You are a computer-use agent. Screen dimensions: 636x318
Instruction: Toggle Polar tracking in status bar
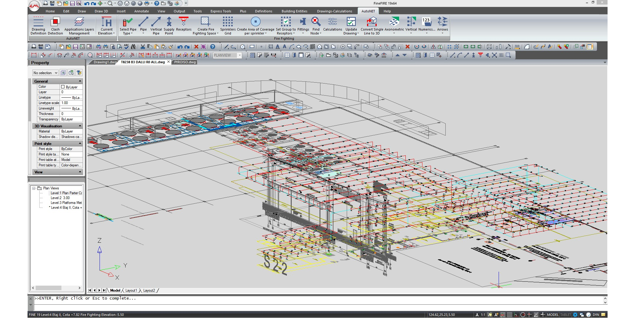pos(523,315)
